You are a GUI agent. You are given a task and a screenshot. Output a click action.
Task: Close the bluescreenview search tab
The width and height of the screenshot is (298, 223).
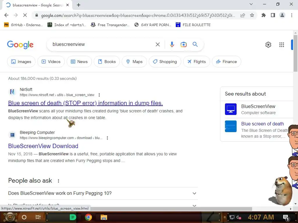(68, 5)
